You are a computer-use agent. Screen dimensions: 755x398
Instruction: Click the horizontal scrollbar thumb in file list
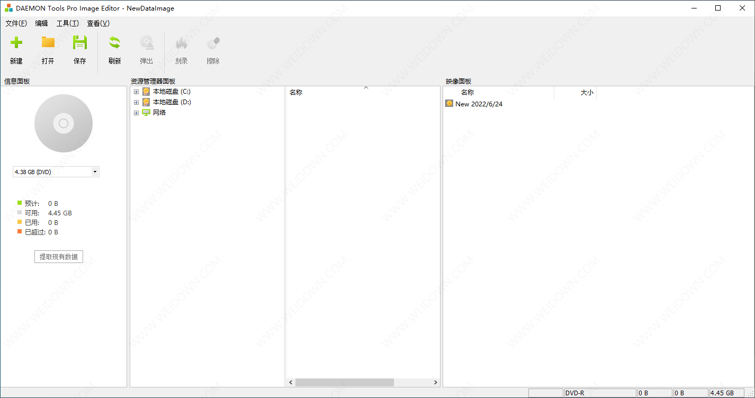coord(345,382)
